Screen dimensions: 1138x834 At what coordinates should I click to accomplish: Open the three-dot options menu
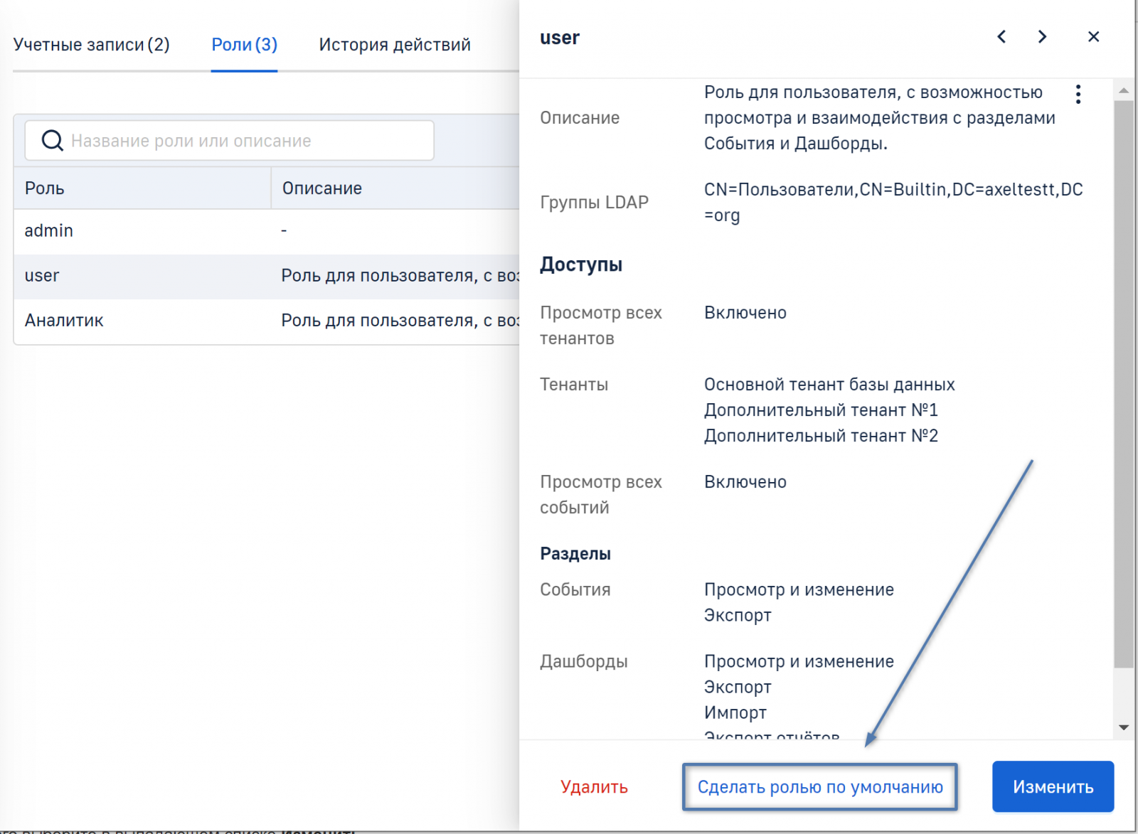1078,95
